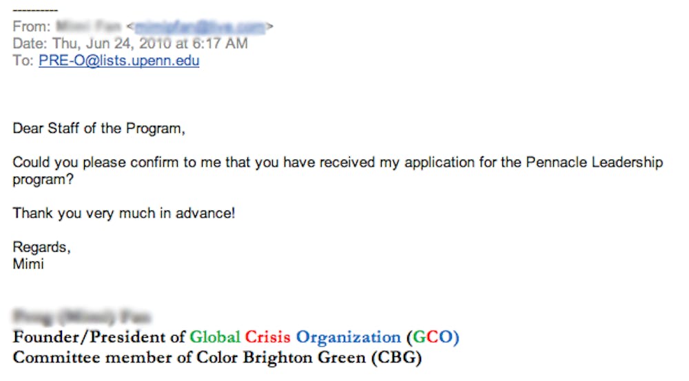Click the word "program?" on the second body line
The image size is (689, 381).
click(41, 179)
